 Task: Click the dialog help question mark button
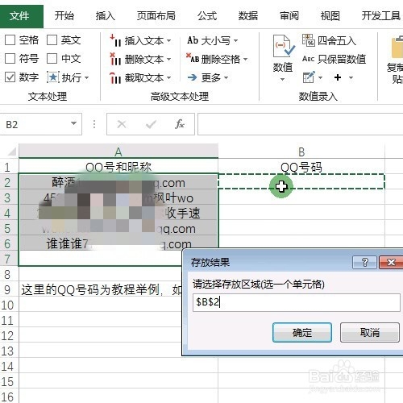pyautogui.click(x=364, y=262)
